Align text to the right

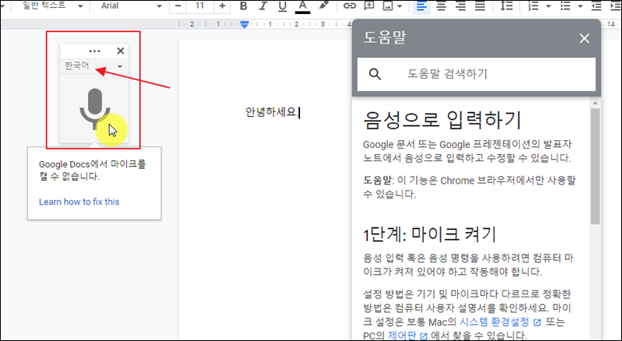click(460, 6)
